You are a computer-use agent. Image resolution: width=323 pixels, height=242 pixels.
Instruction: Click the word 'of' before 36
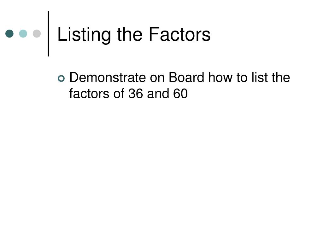pos(119,93)
